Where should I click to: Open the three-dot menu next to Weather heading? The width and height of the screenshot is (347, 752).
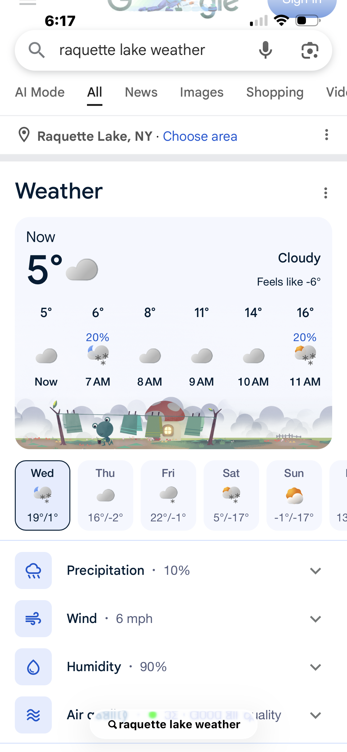point(325,193)
